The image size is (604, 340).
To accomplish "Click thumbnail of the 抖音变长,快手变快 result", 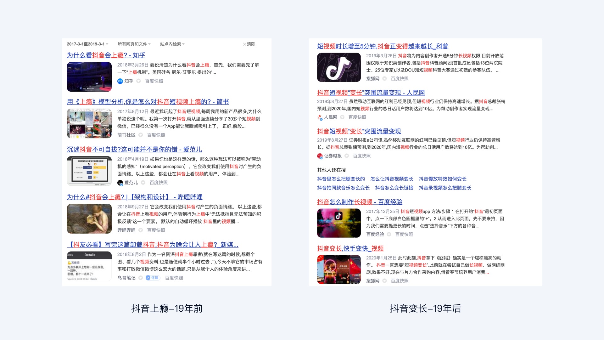I will coord(339,269).
